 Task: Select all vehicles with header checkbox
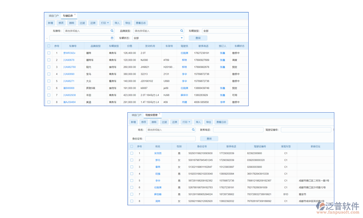49,46
